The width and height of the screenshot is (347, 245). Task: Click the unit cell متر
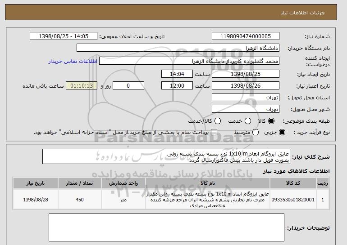(x=123, y=200)
